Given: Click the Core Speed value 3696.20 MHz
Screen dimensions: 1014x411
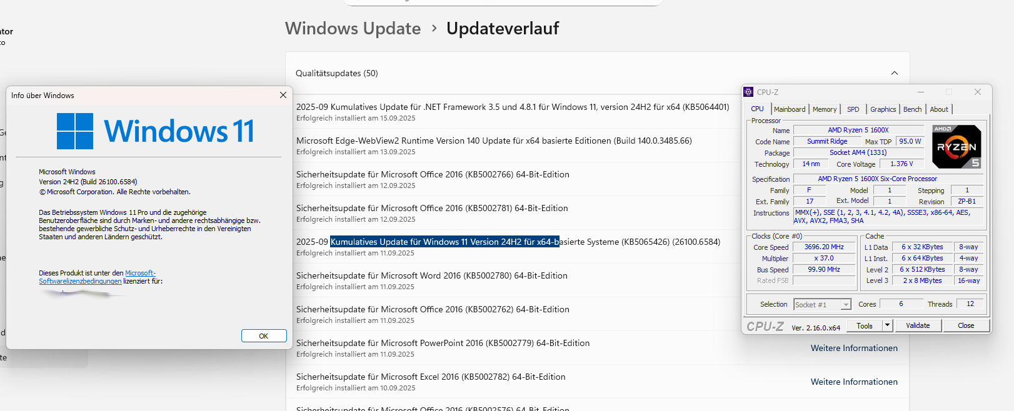Looking at the screenshot, I should coord(824,247).
